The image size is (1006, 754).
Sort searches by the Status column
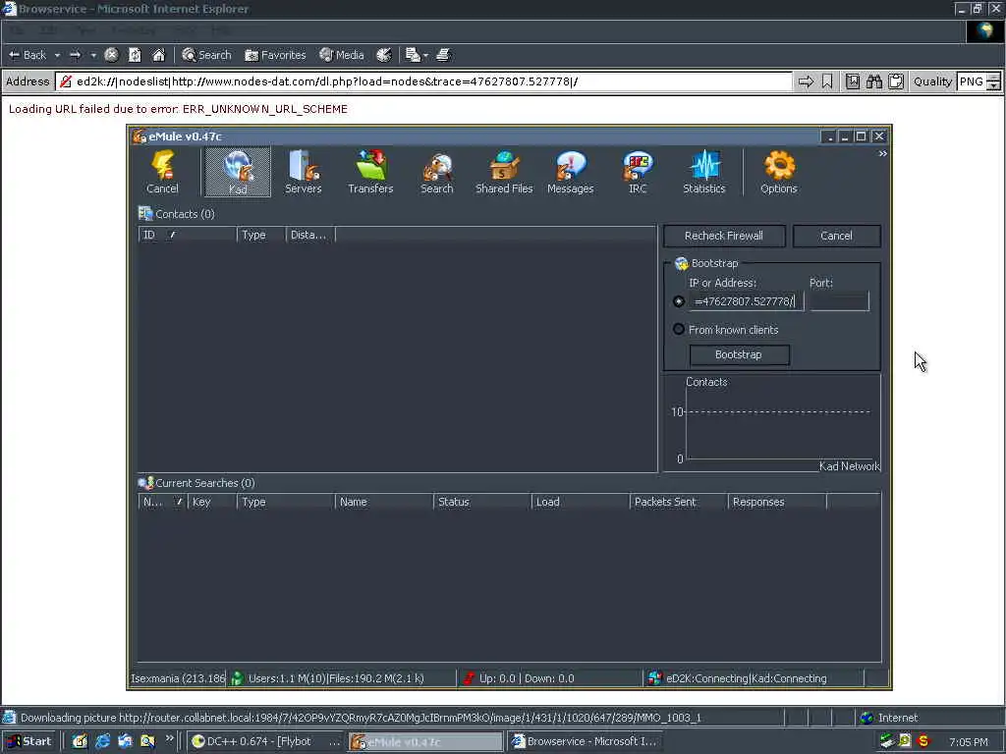click(482, 502)
